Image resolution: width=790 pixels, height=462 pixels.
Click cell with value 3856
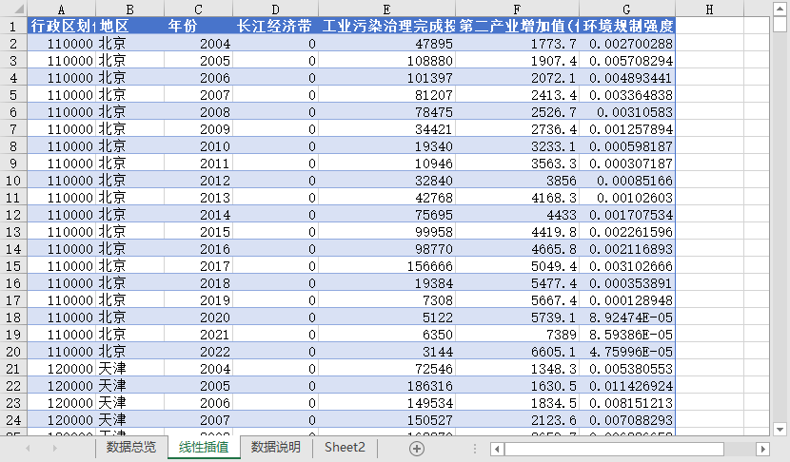[518, 181]
